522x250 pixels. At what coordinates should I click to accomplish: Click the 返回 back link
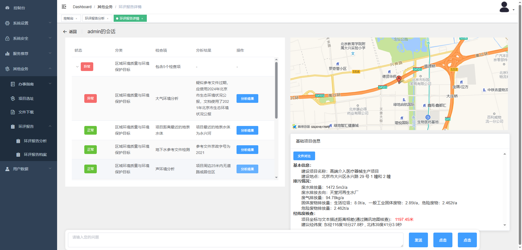coord(70,32)
